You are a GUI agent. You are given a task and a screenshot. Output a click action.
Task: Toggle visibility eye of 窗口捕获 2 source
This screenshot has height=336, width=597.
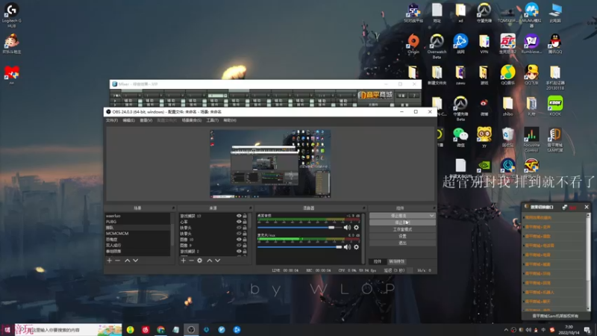239,252
